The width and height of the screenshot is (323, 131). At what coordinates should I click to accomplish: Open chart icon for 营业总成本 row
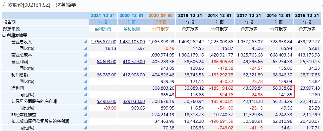point(86,55)
